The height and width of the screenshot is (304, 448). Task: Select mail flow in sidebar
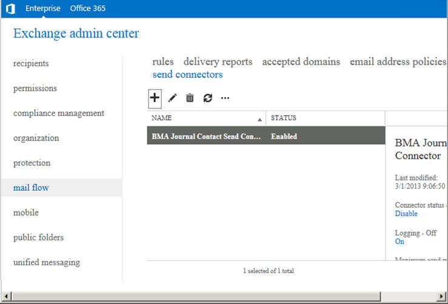pyautogui.click(x=62, y=188)
